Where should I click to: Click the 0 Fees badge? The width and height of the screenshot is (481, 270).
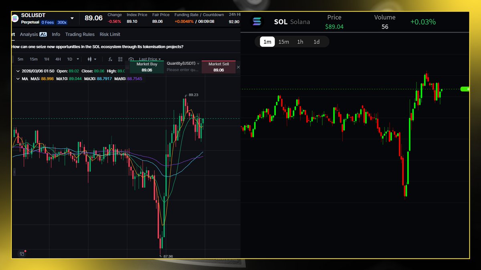click(48, 22)
